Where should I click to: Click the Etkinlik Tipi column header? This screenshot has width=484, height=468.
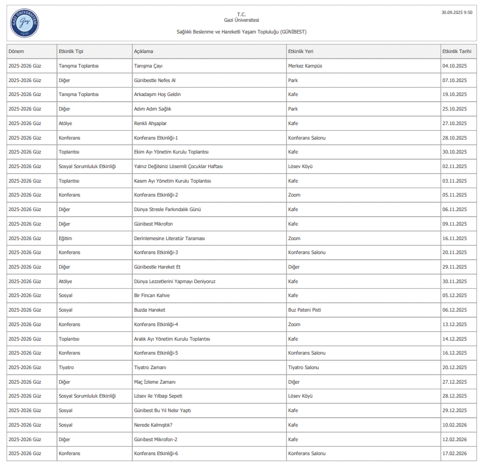click(71, 51)
